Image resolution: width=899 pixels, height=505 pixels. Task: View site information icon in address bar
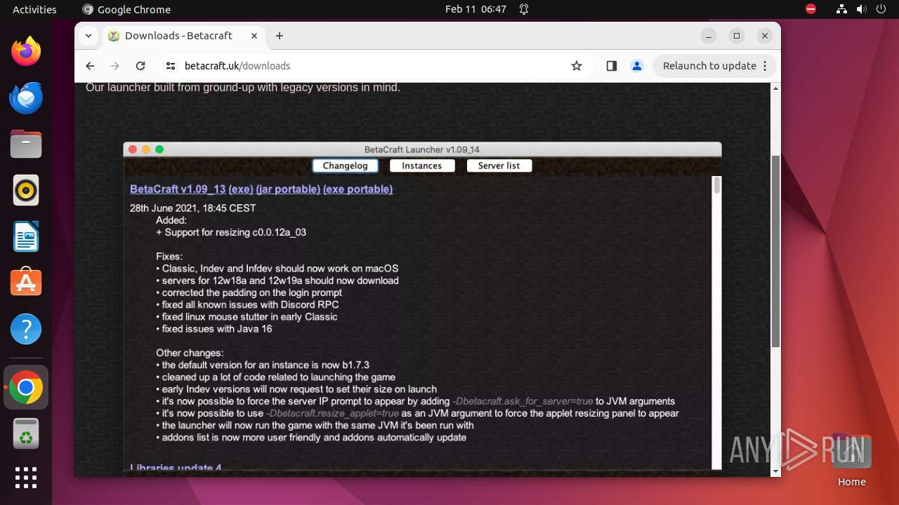click(170, 66)
